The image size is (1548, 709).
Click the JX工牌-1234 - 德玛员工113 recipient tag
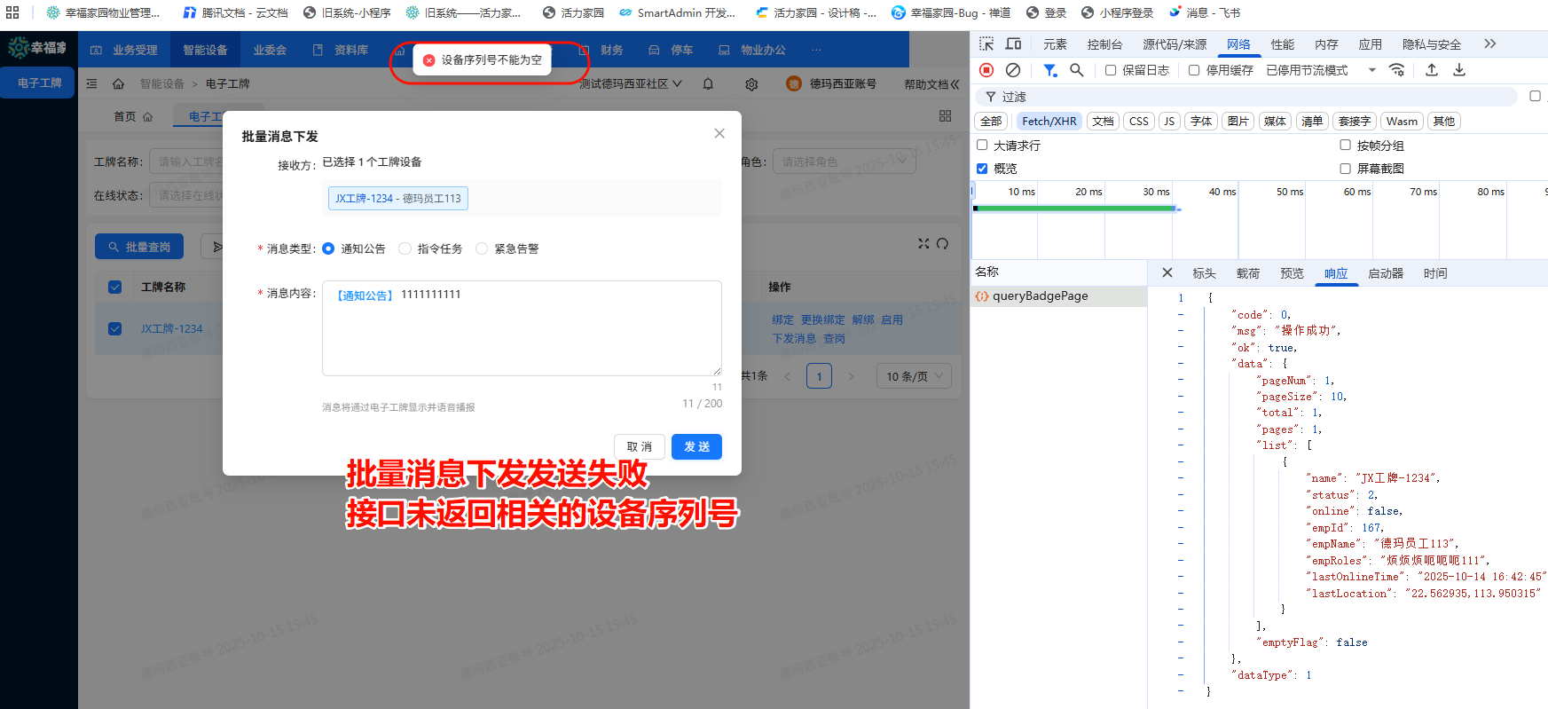point(398,198)
